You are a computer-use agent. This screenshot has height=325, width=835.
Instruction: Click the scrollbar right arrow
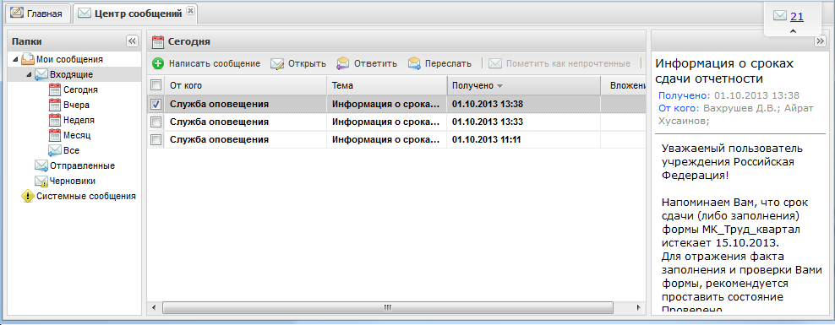pyautogui.click(x=637, y=308)
